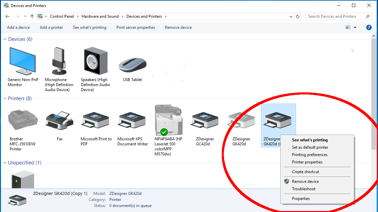378x212 pixels.
Task: Click Add a device in toolbar
Action: 18,27
